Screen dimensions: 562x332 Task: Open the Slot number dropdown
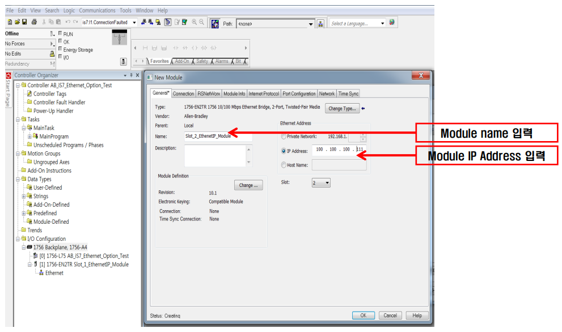point(327,182)
